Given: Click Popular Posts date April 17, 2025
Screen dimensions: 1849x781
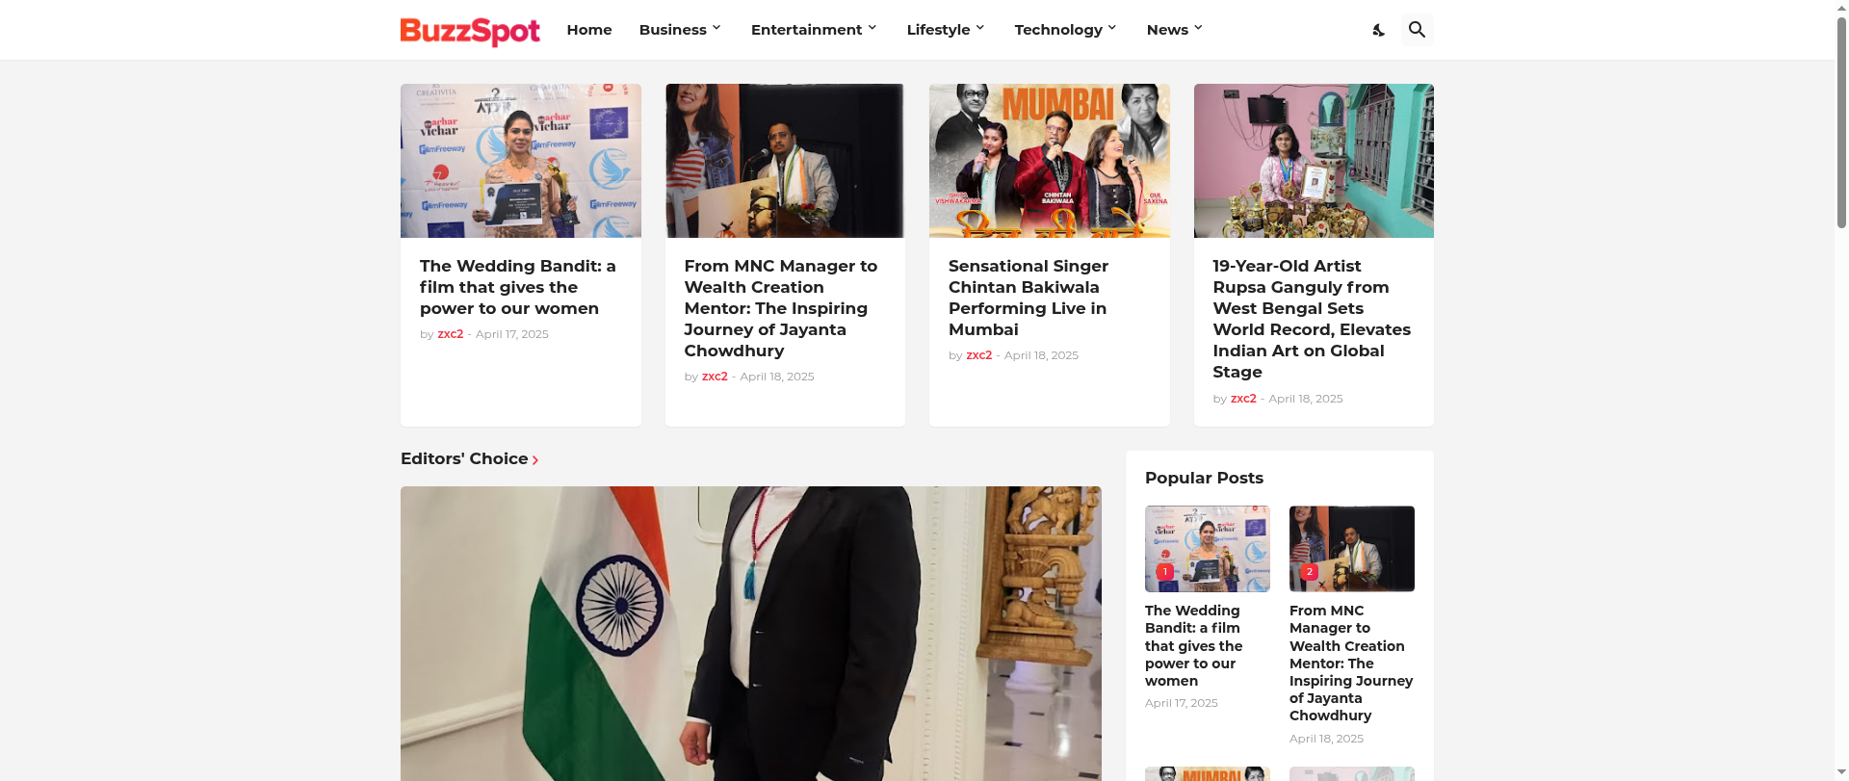Looking at the screenshot, I should [x=1182, y=703].
